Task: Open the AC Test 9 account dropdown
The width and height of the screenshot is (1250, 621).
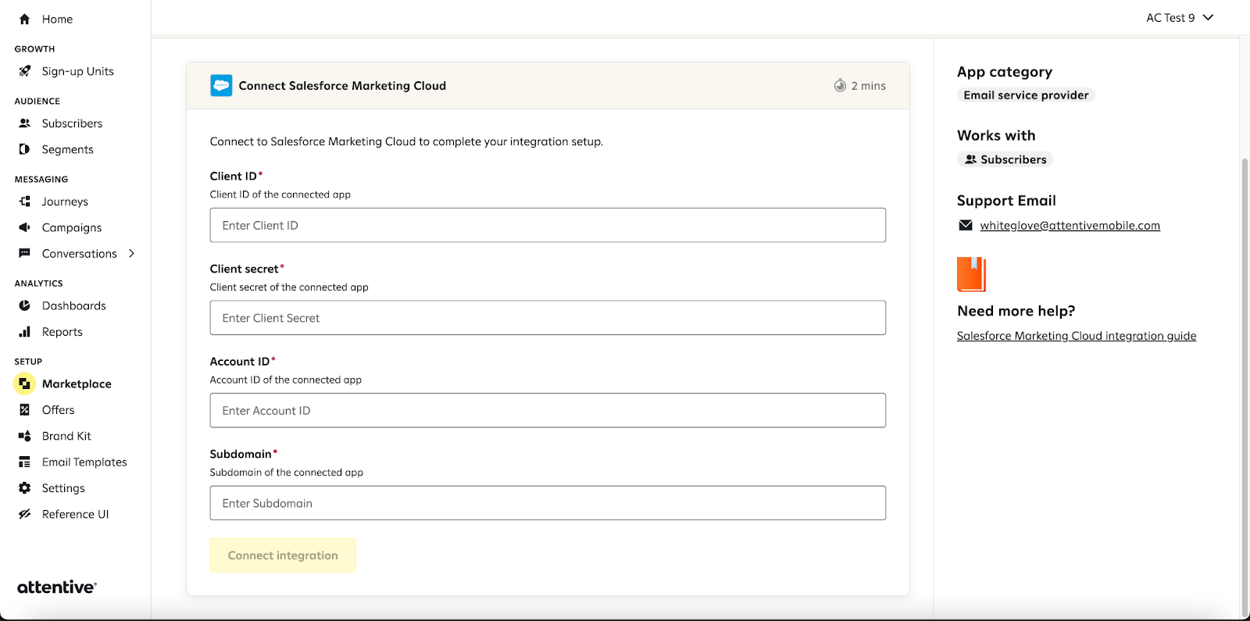Action: [x=1180, y=18]
